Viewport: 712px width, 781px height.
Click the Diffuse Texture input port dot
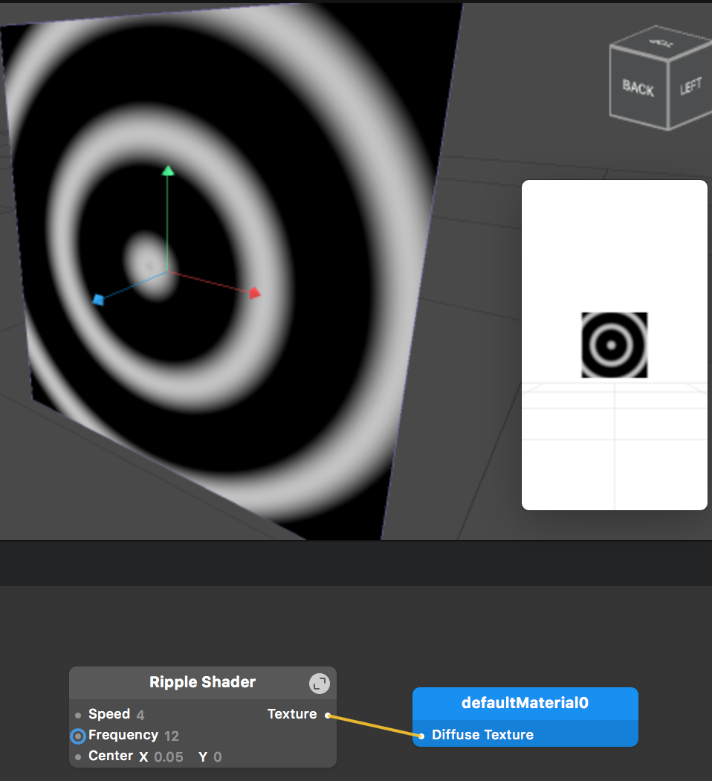421,735
